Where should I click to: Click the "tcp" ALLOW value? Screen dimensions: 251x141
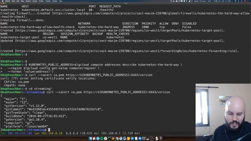click(x=162, y=27)
